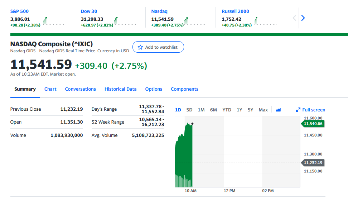Select the 6M chart range

click(x=213, y=110)
